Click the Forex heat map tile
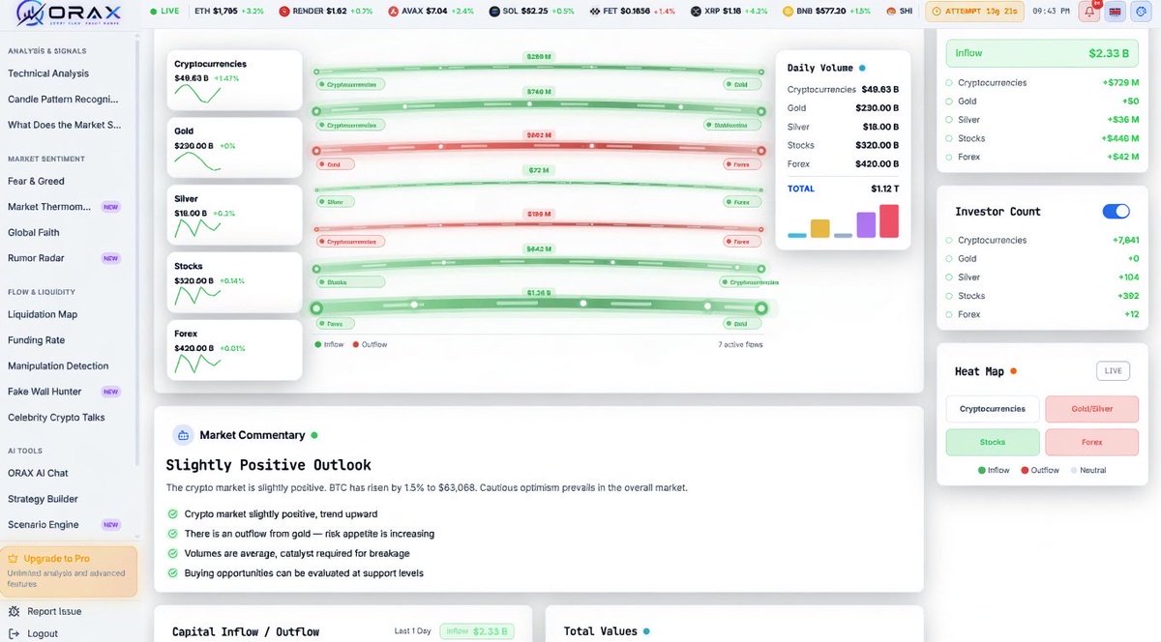The height and width of the screenshot is (642, 1161). point(1092,442)
